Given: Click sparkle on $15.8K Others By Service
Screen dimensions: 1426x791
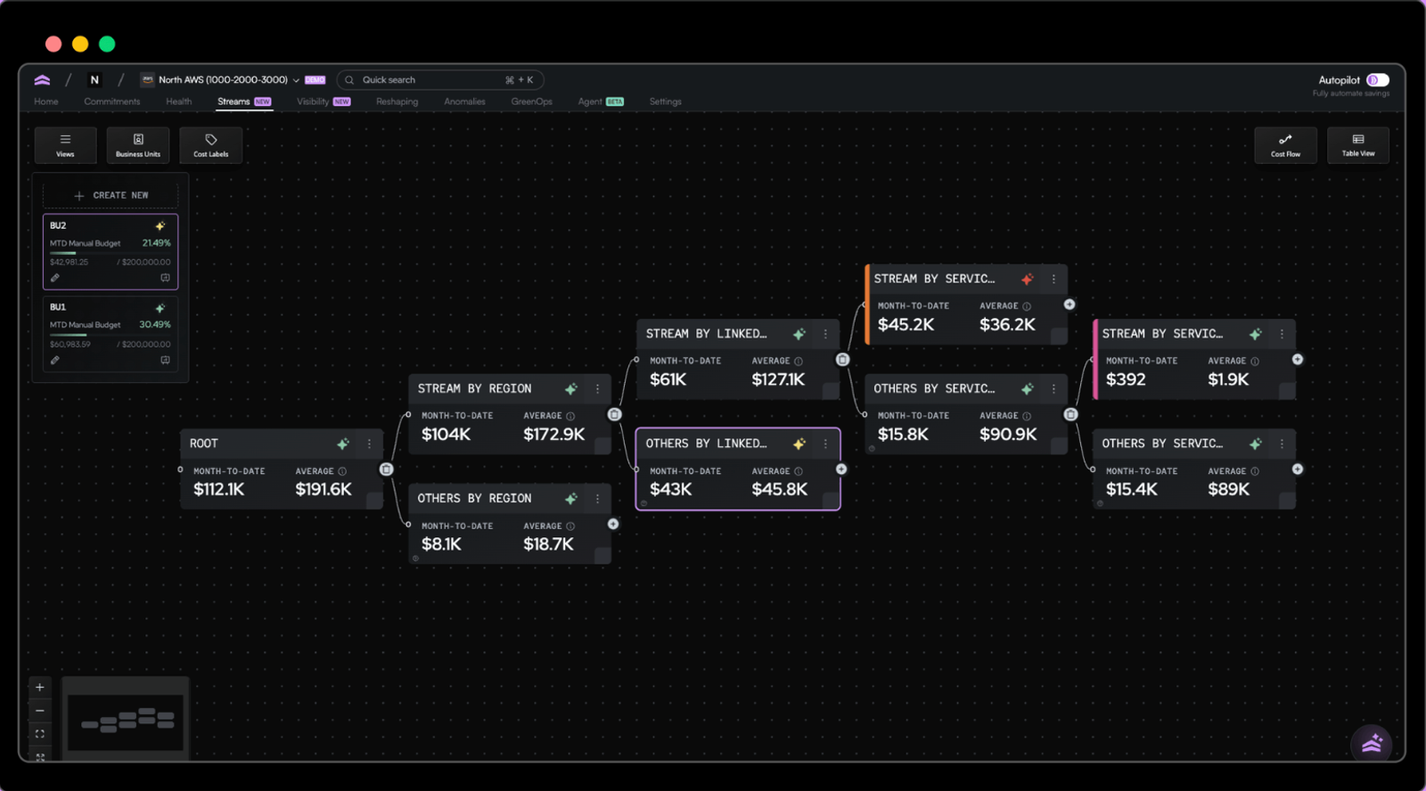Looking at the screenshot, I should click(1028, 389).
